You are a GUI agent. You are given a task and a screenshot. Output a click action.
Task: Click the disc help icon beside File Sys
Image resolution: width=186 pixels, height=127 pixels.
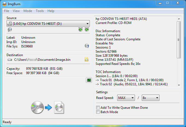[x=87, y=46]
